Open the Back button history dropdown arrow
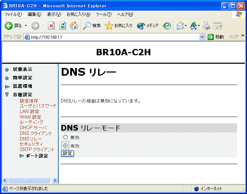Screen dimensions: 247x194 [x=26, y=25]
